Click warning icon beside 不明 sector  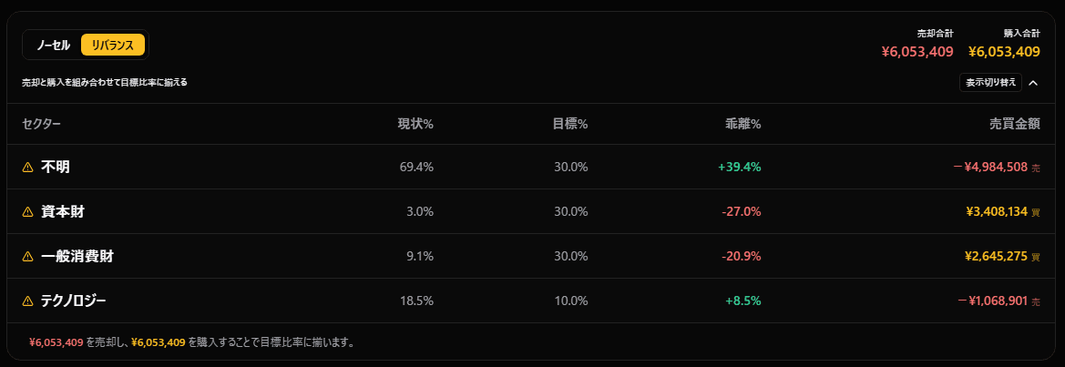27,167
